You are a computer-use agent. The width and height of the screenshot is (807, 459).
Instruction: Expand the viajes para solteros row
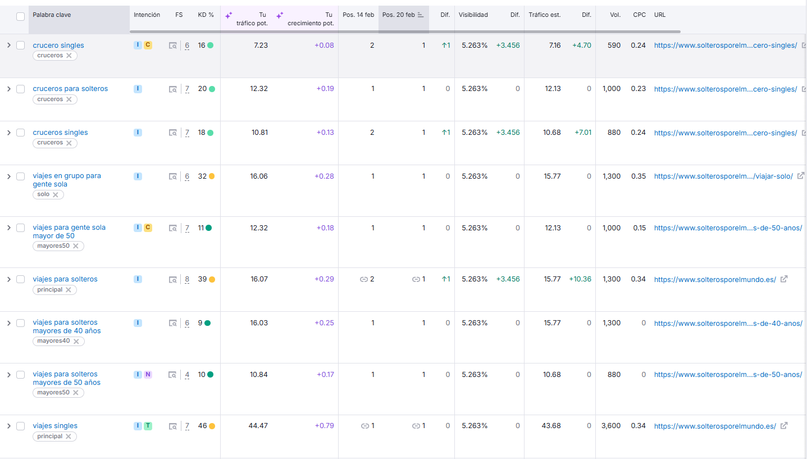(8, 279)
